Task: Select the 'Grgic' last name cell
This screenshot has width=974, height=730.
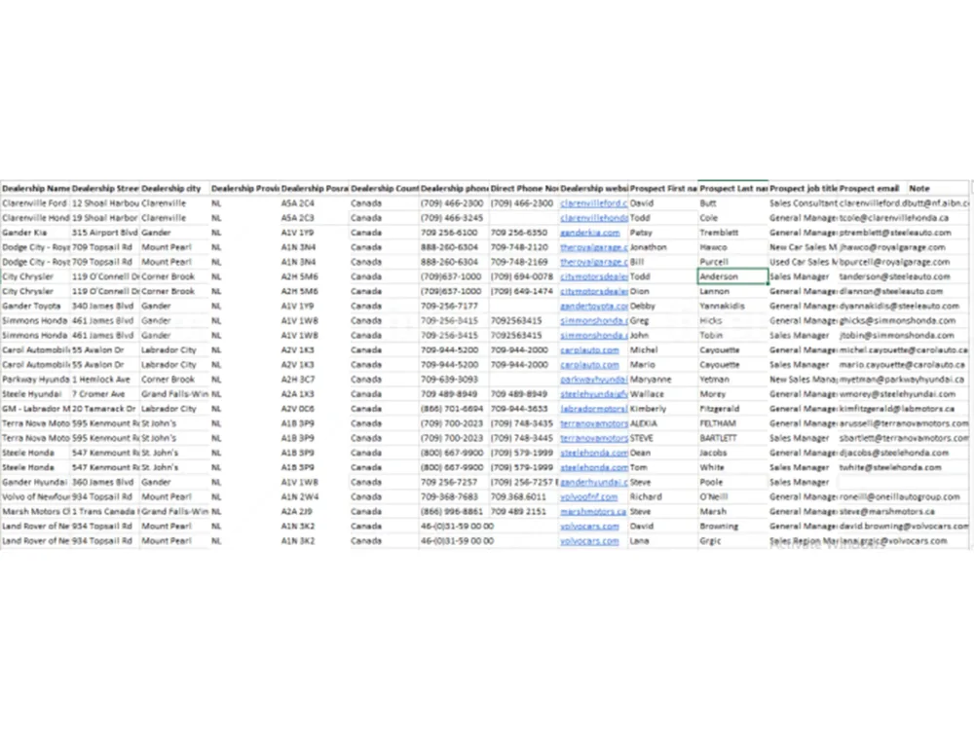Action: pos(733,540)
